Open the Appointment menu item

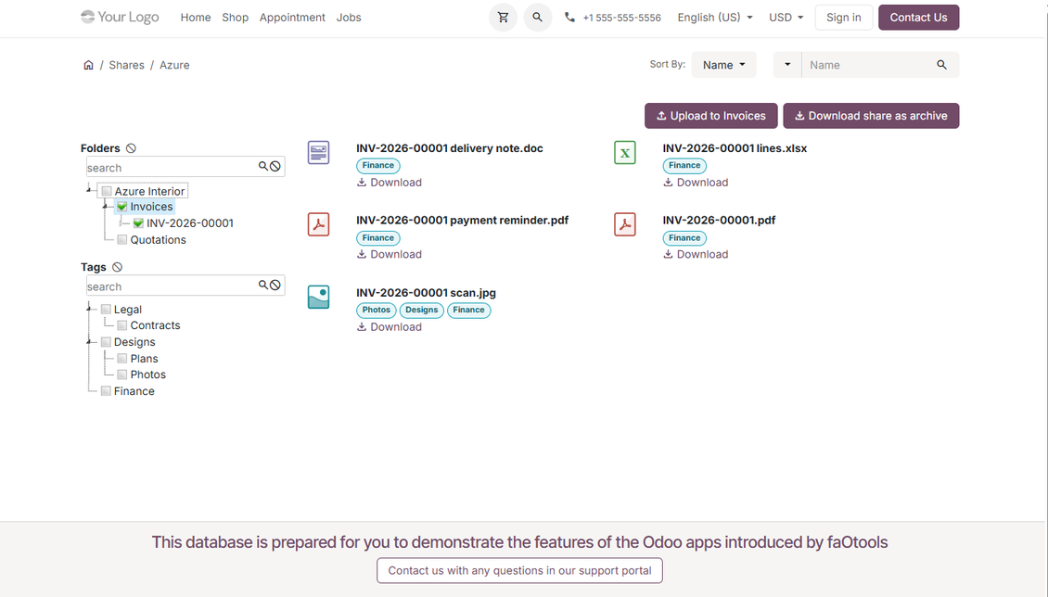(292, 18)
